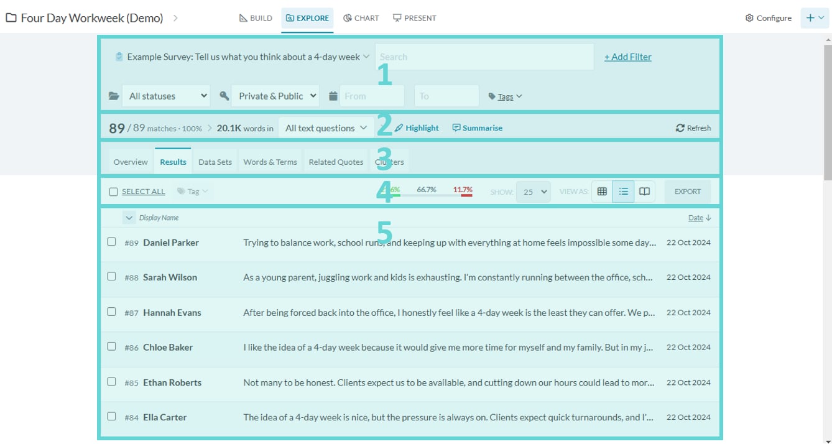The image size is (832, 444).
Task: Switch to the Overview tab
Action: pyautogui.click(x=131, y=162)
